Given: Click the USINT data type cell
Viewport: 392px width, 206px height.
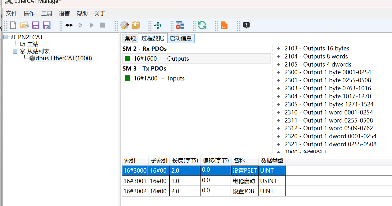Looking at the screenshot, I should (272, 181).
